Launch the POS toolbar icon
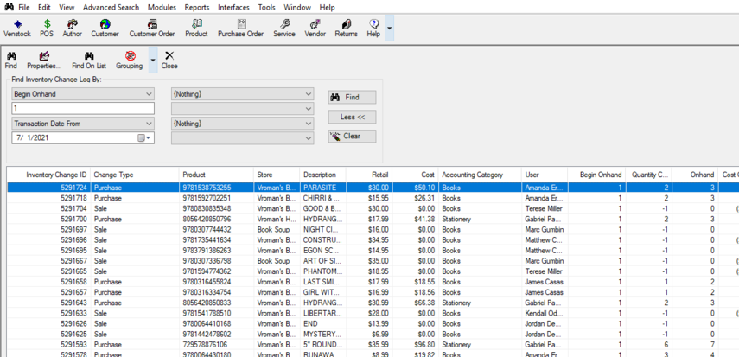Screen dimensions: 739x357 point(47,29)
